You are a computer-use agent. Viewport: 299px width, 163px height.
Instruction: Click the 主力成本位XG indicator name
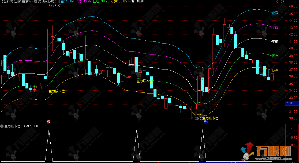click(14, 126)
